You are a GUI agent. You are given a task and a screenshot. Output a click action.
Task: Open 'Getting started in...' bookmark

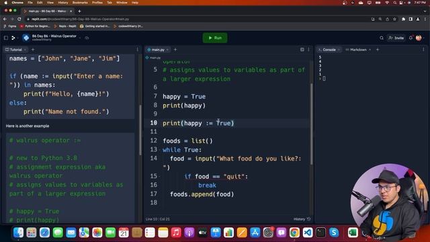[x=95, y=26]
